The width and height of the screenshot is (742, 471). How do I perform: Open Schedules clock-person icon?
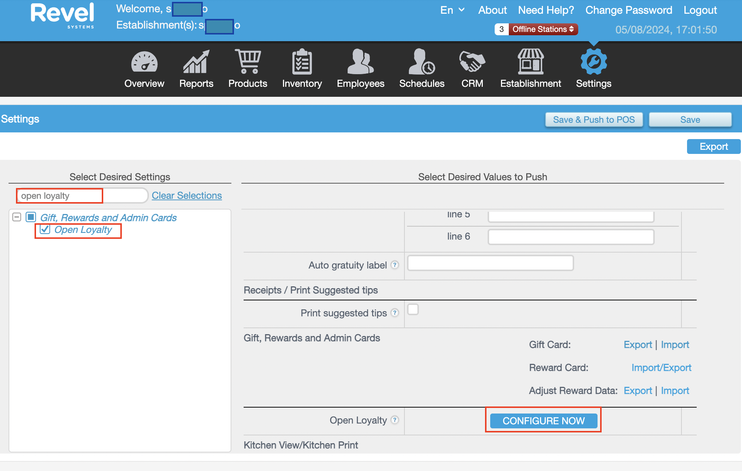click(x=422, y=62)
